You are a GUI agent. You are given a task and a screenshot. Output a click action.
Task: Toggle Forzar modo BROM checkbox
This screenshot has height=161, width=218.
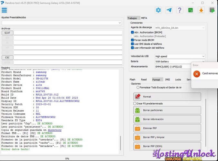pyautogui.click(x=132, y=40)
